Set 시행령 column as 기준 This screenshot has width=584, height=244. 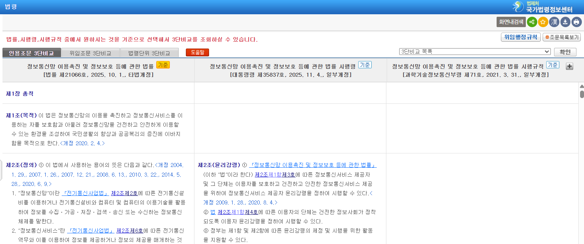click(x=365, y=65)
